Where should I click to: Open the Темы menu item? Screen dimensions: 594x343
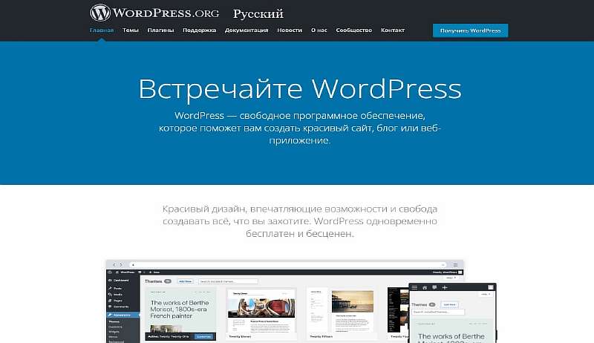pos(131,30)
